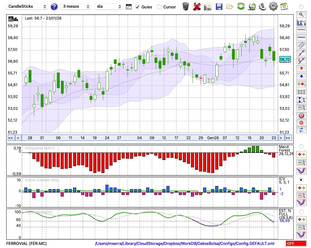Screen dimensions: 311x248
Task: Select the radio button beside Macd Forest panel
Action: point(301,146)
